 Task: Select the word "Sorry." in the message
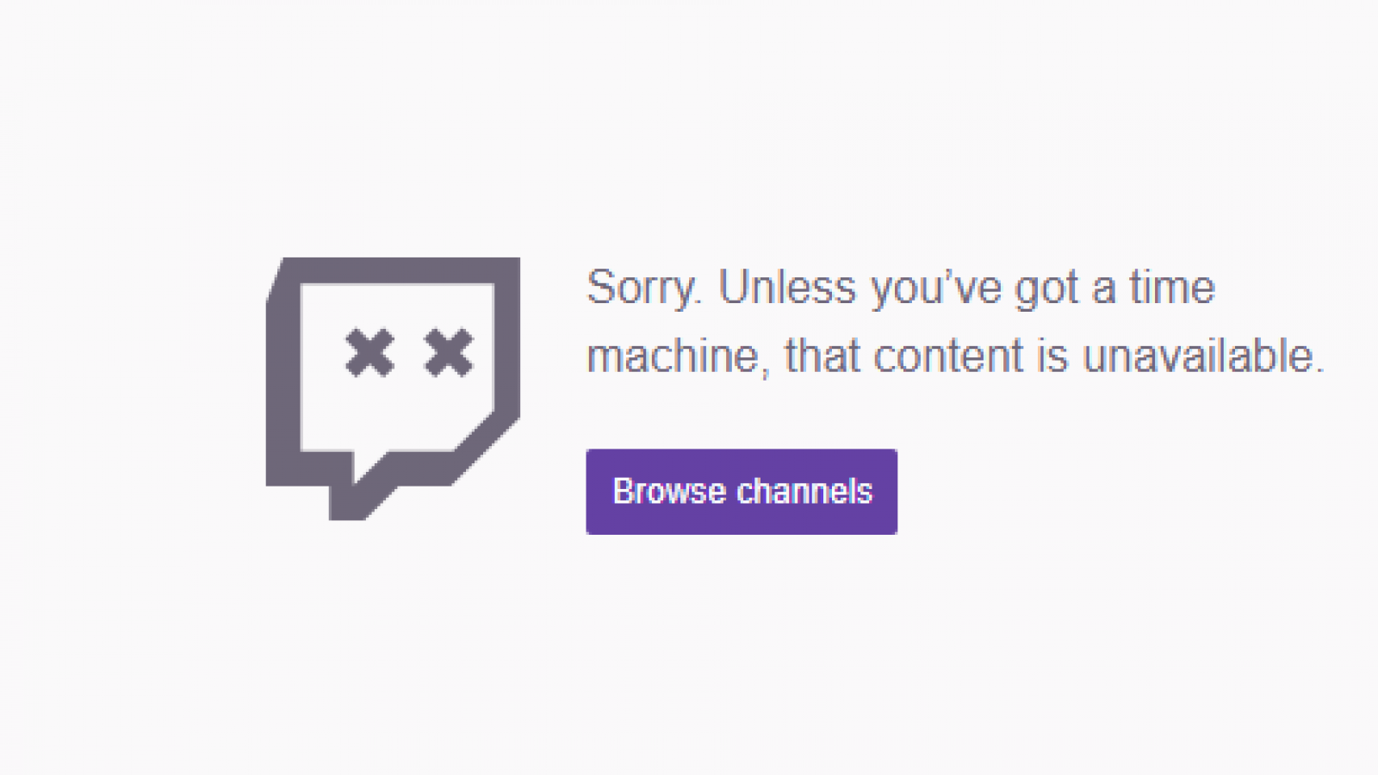(x=644, y=288)
